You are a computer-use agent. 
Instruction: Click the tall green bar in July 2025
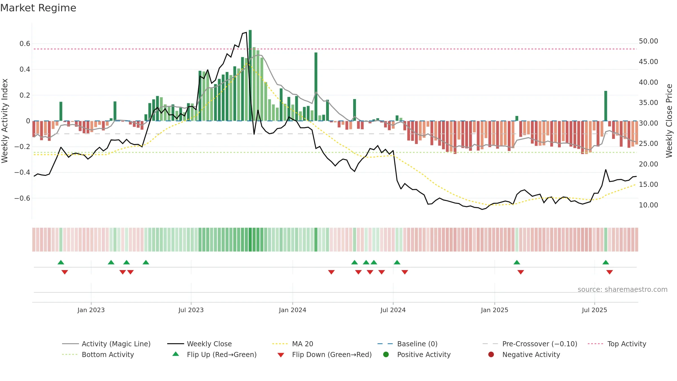(606, 106)
